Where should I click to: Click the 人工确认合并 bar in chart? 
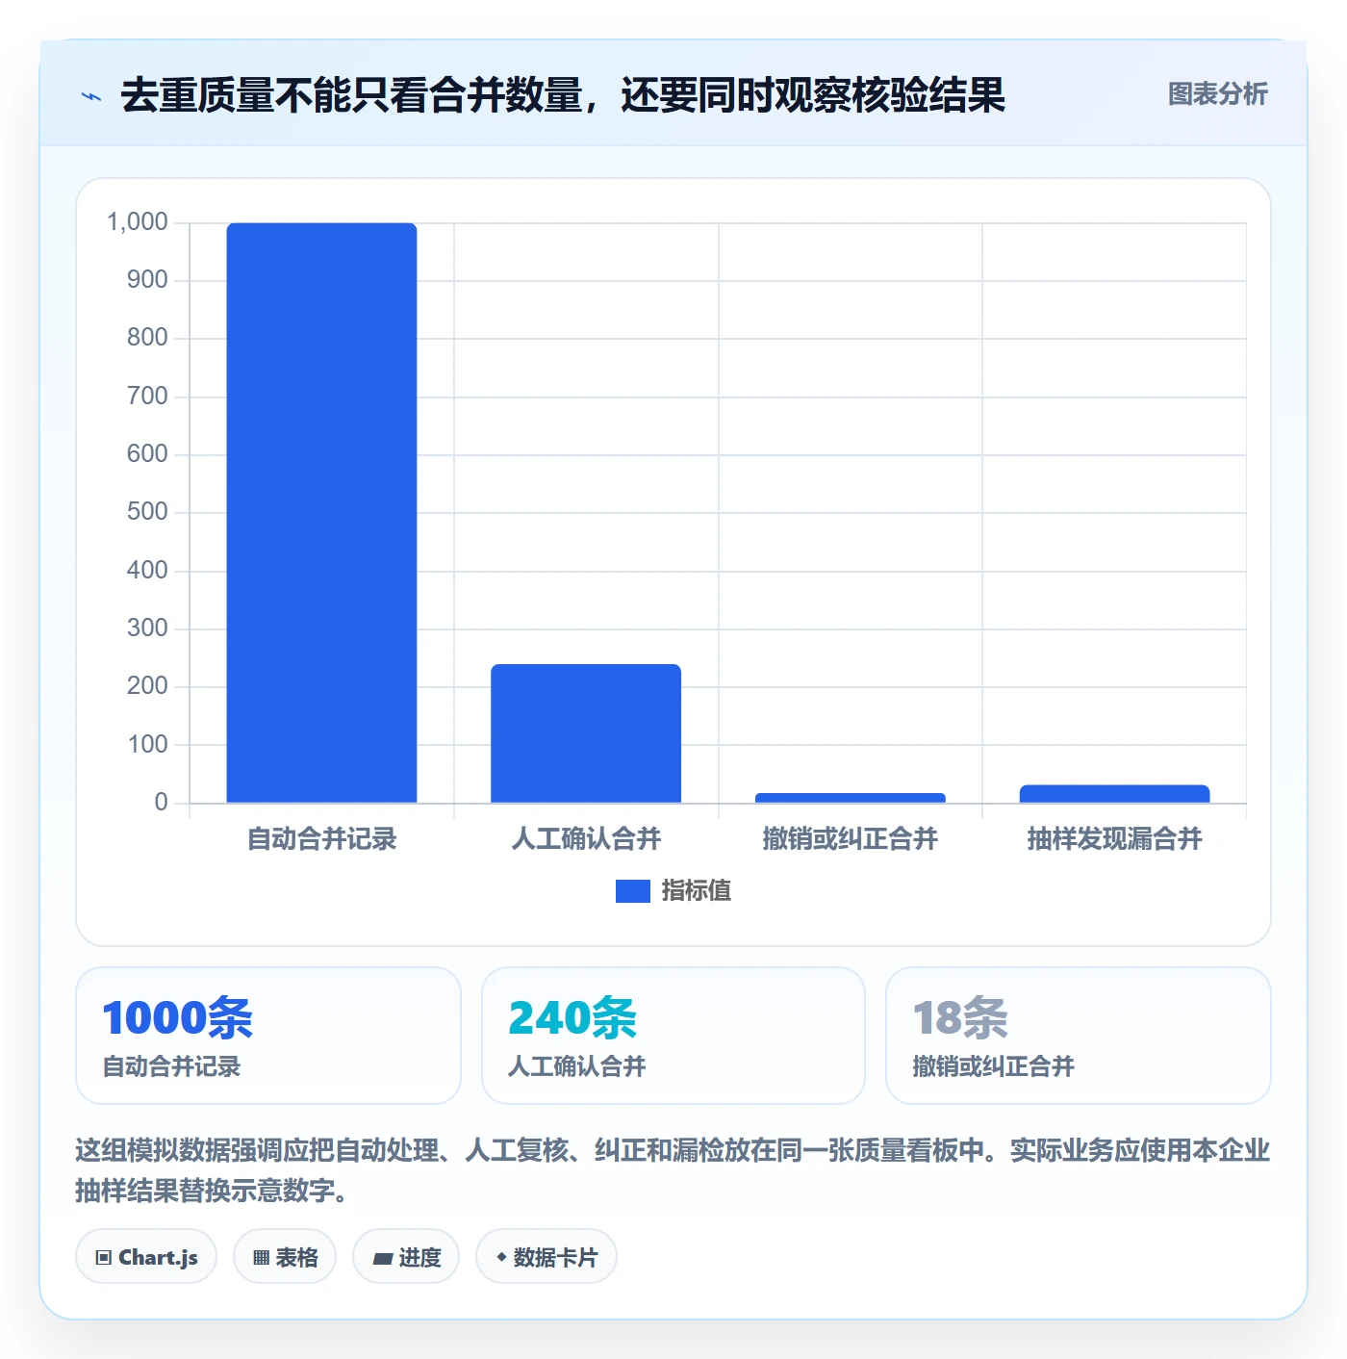tap(586, 732)
